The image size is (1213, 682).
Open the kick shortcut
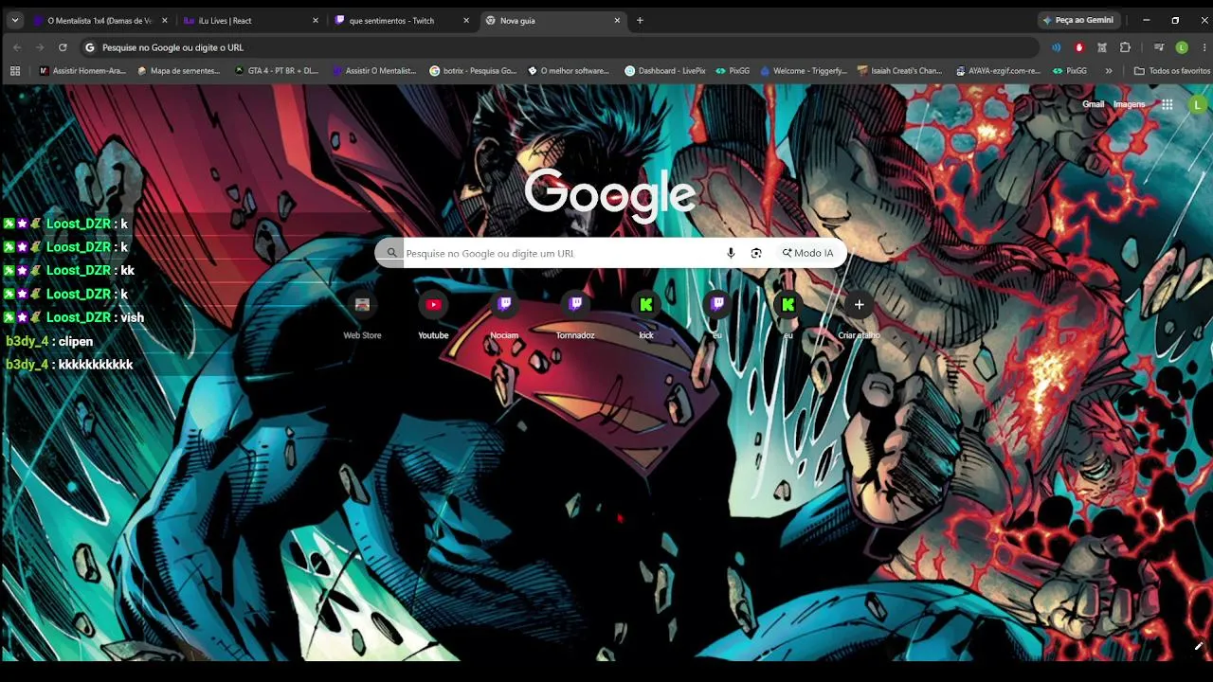click(646, 314)
